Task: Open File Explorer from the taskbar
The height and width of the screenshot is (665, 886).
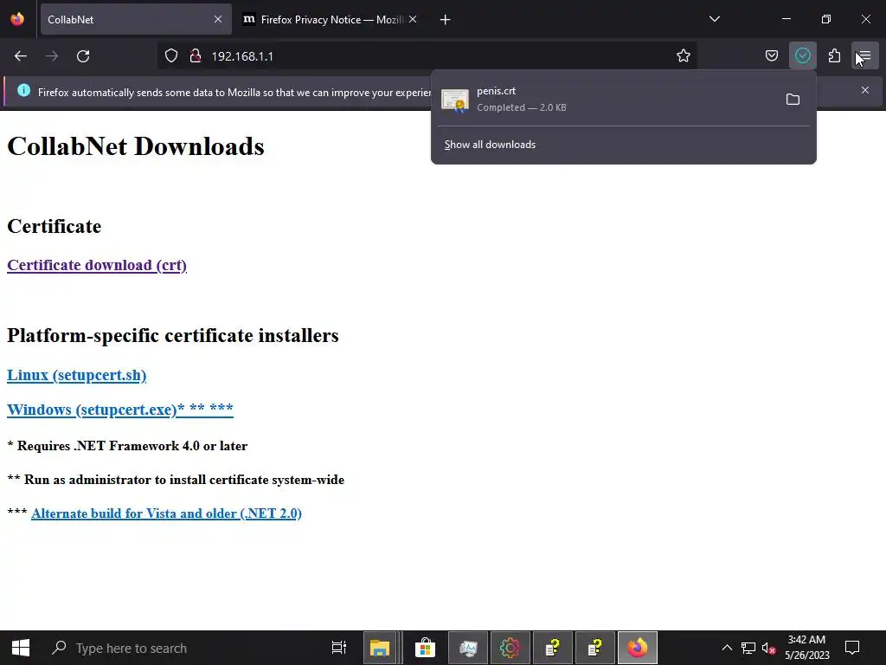Action: [x=380, y=648]
